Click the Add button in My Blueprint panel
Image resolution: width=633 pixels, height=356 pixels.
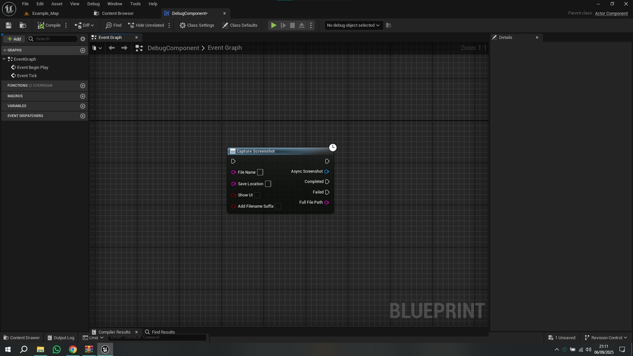click(14, 39)
